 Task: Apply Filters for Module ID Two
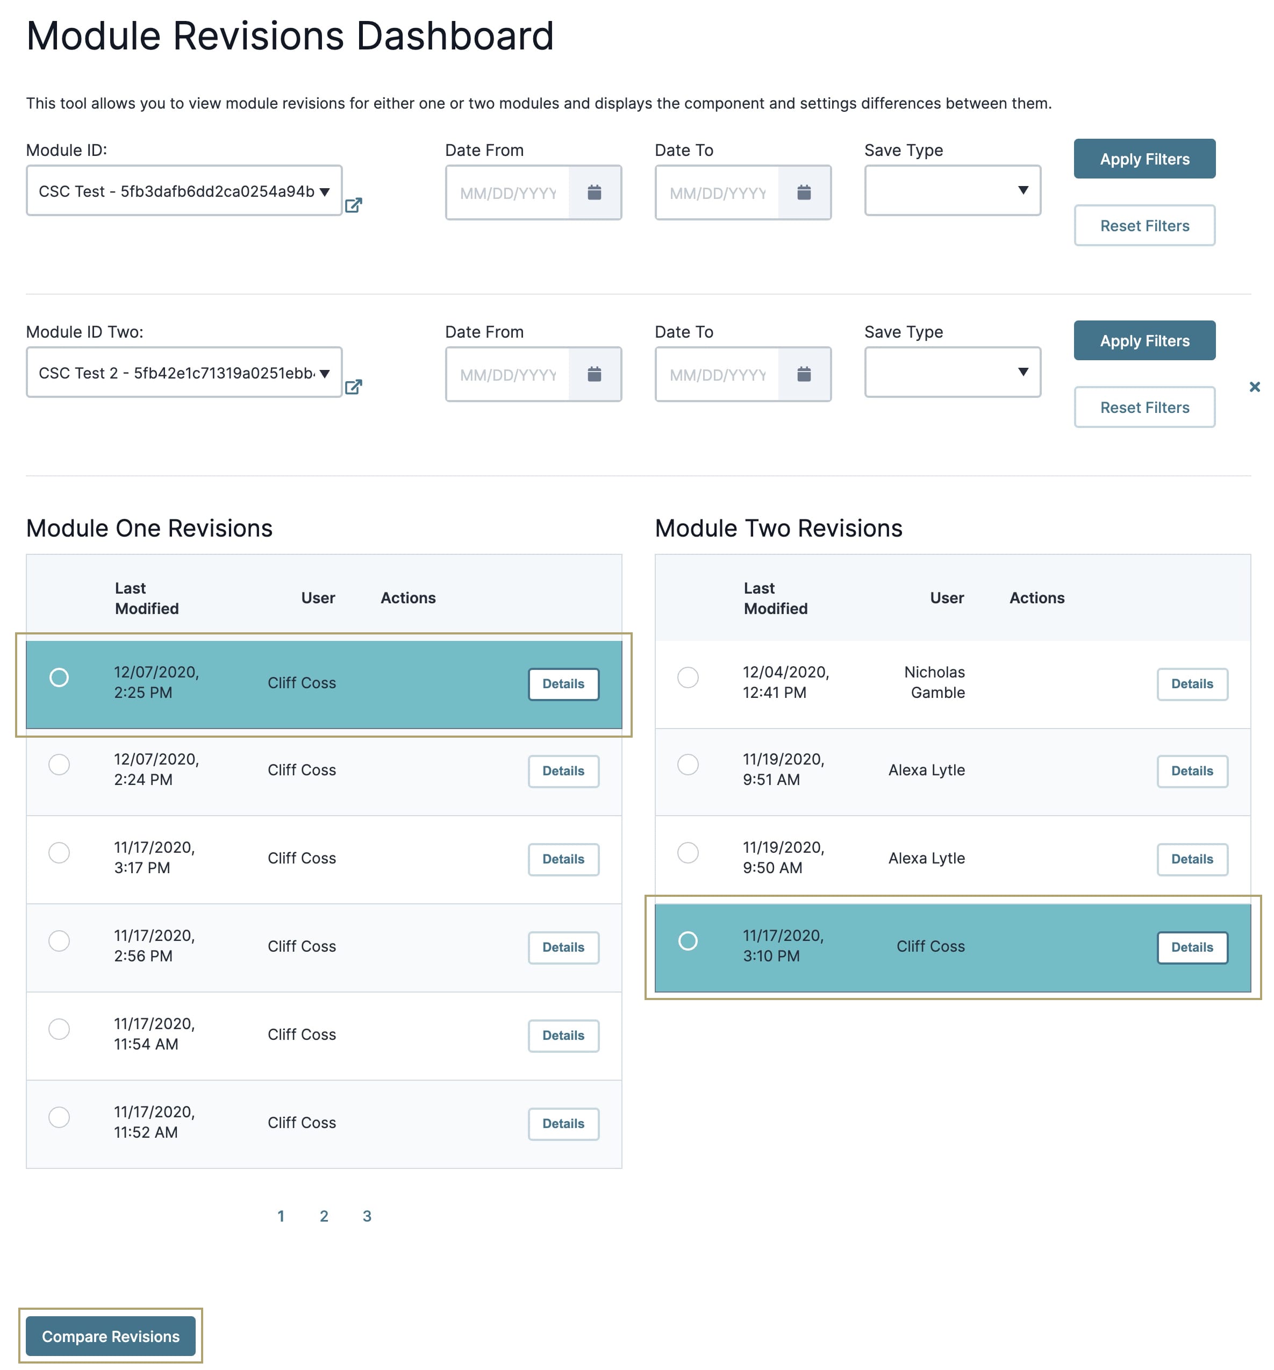pyautogui.click(x=1144, y=341)
